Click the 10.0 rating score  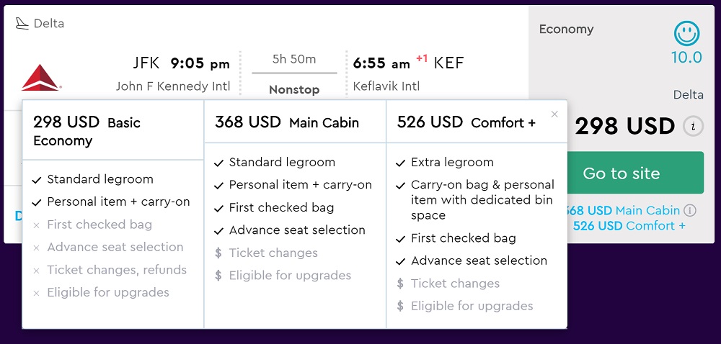686,58
